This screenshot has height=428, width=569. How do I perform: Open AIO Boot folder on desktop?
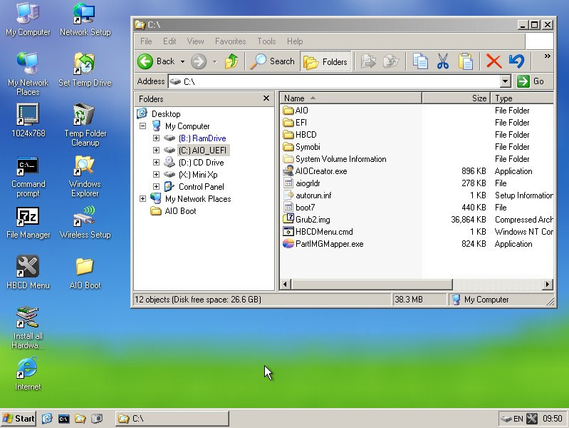click(x=85, y=272)
